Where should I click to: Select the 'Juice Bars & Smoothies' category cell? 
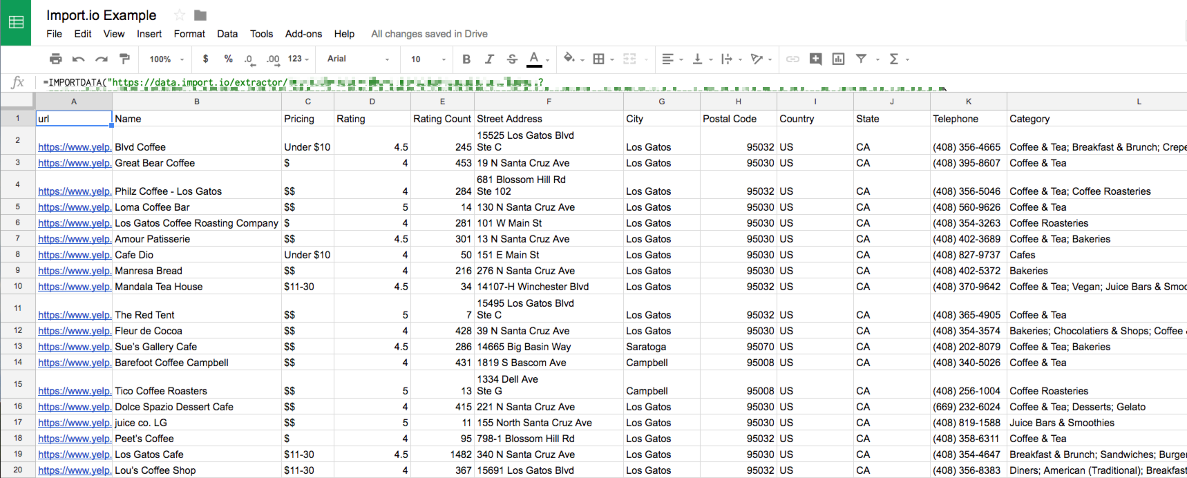[x=1096, y=423]
